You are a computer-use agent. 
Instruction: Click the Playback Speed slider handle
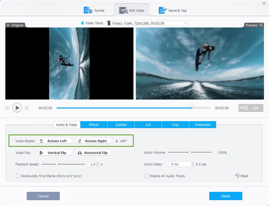pos(57,164)
